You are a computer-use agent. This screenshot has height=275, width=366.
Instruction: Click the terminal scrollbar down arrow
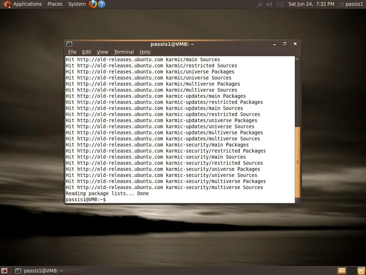[x=297, y=200]
